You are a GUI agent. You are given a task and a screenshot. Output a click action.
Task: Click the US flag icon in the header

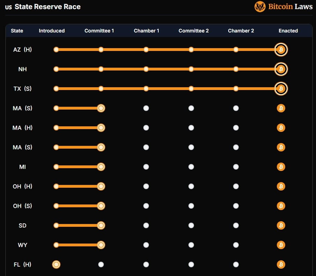8,6
